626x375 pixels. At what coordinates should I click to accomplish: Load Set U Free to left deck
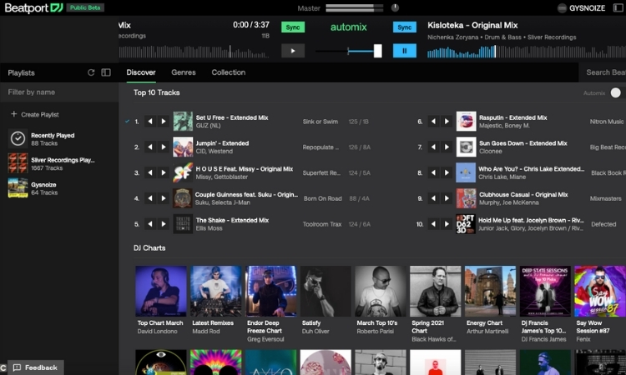click(x=150, y=121)
